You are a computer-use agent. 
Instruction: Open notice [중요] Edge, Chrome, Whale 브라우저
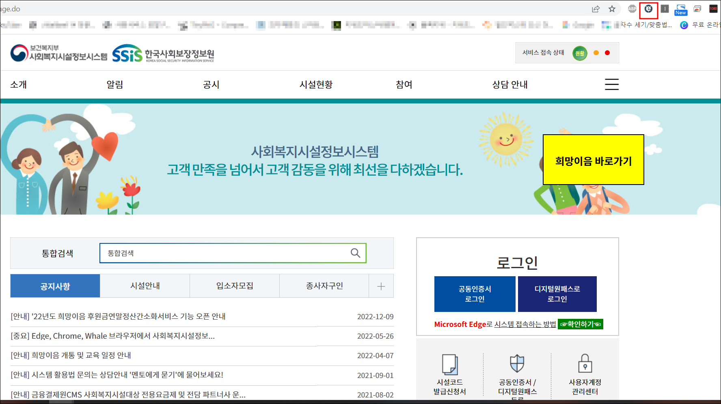[113, 336]
